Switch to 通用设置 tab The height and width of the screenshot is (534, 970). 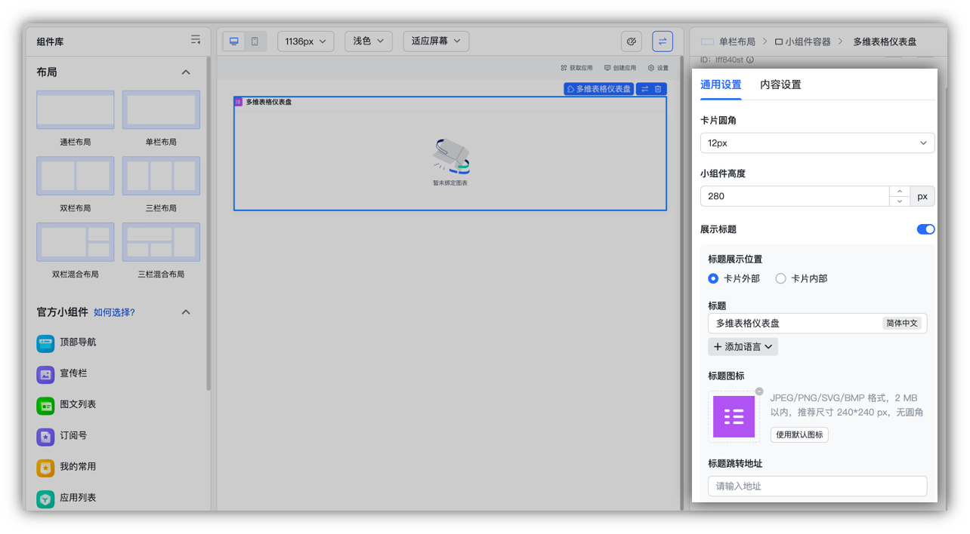coord(721,84)
